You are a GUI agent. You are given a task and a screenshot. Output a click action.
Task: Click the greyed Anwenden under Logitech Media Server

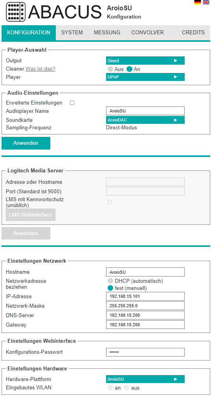(26, 233)
